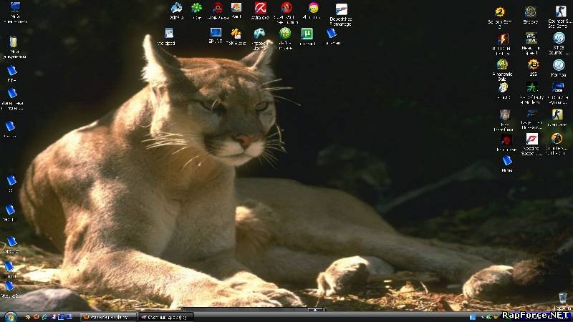This screenshot has width=573, height=322.
Task: Select the notepad document icon on desktop
Action: click(168, 33)
